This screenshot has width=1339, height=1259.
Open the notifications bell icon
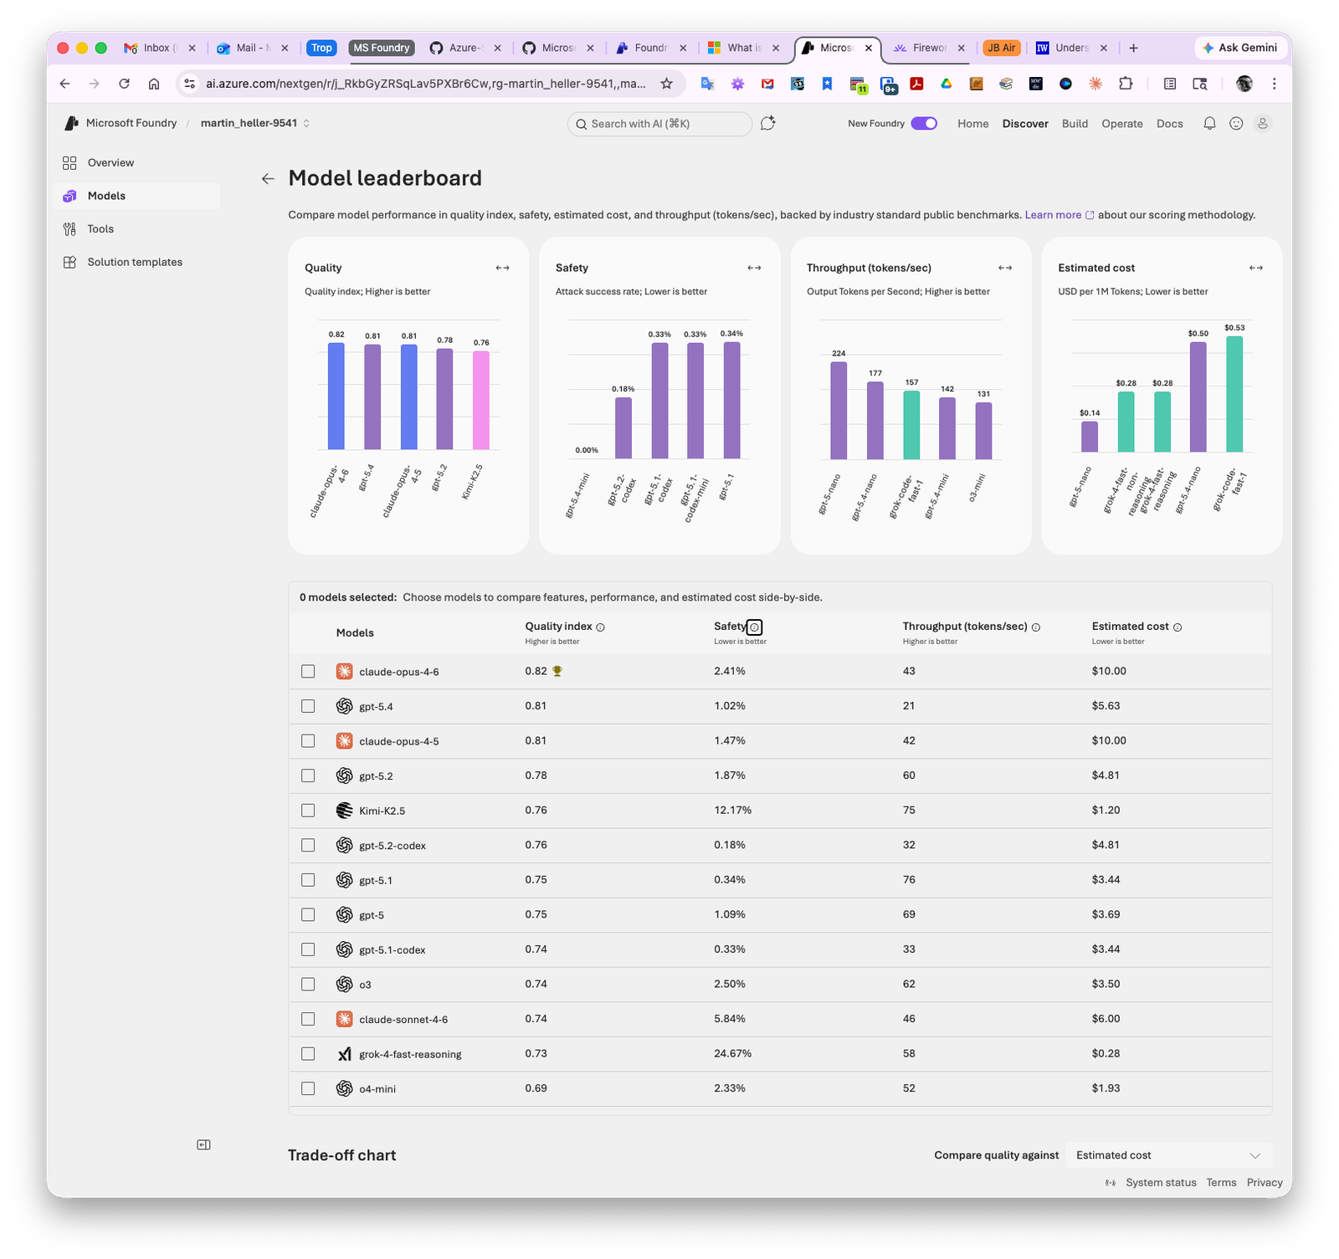point(1209,123)
